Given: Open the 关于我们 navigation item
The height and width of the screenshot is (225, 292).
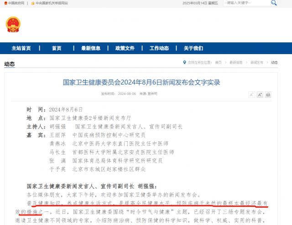Looking at the screenshot, I should tap(193, 48).
